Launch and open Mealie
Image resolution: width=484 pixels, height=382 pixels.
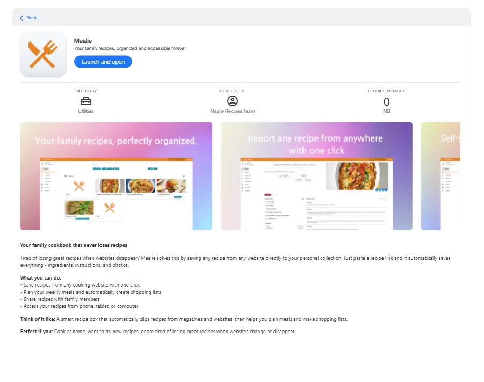(103, 62)
